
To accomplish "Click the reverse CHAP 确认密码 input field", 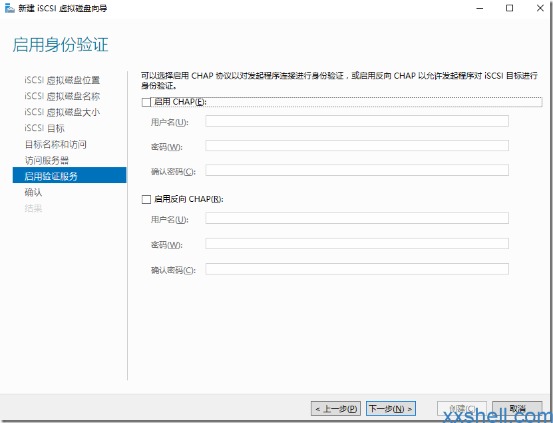I will (357, 269).
